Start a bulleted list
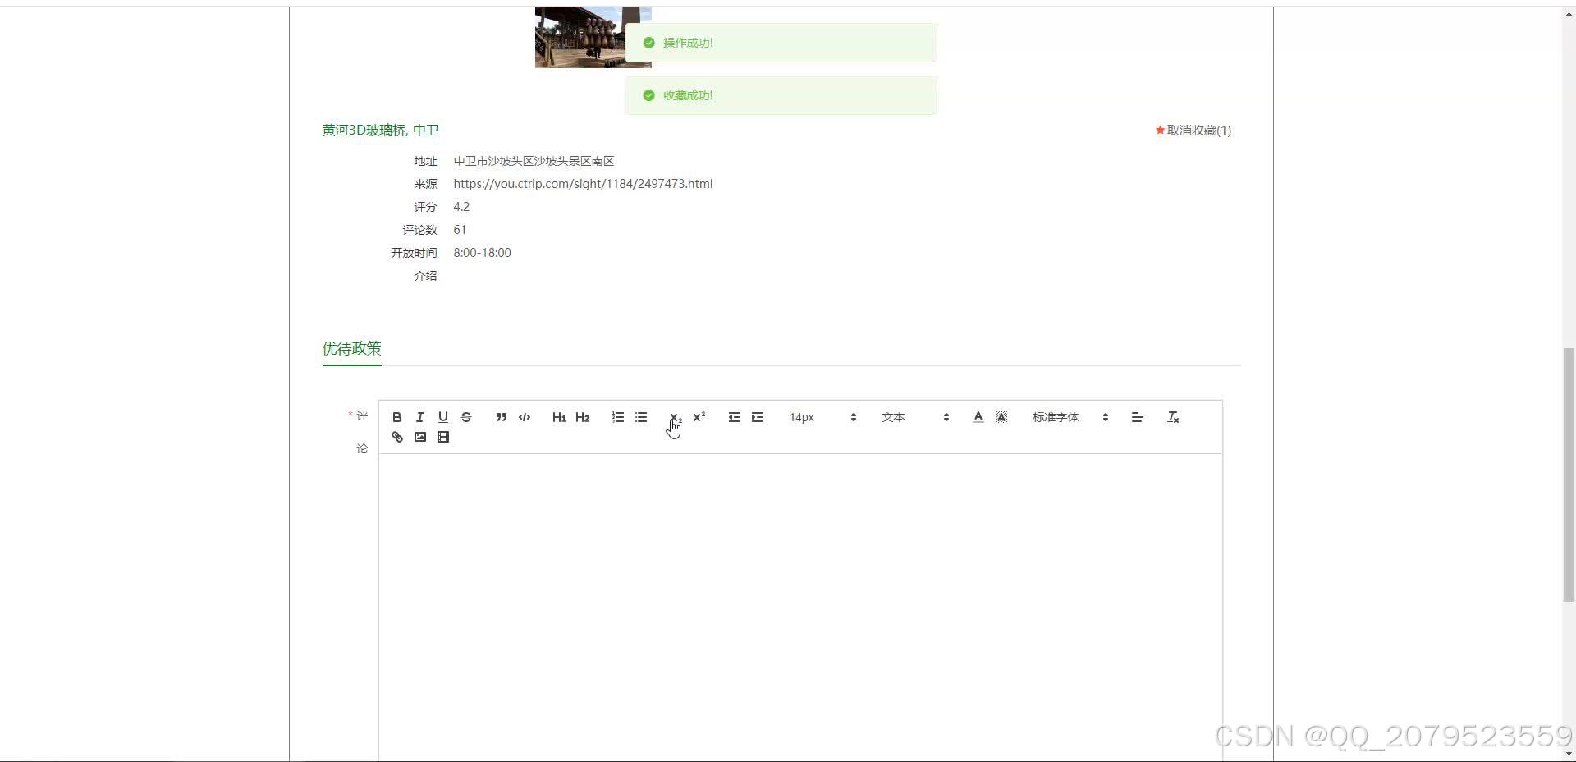 641,417
